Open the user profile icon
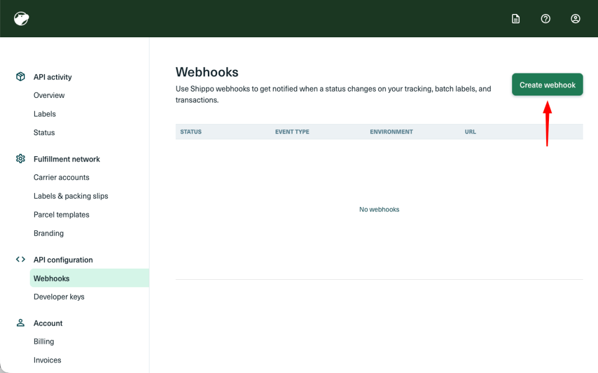 click(x=575, y=19)
